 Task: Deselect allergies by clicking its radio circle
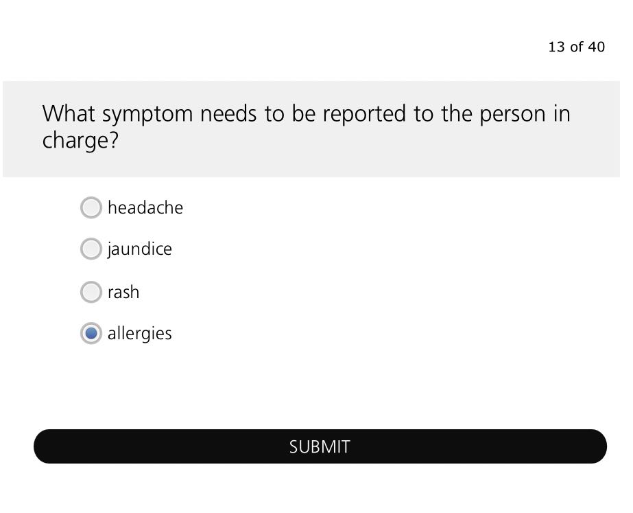[x=91, y=333]
